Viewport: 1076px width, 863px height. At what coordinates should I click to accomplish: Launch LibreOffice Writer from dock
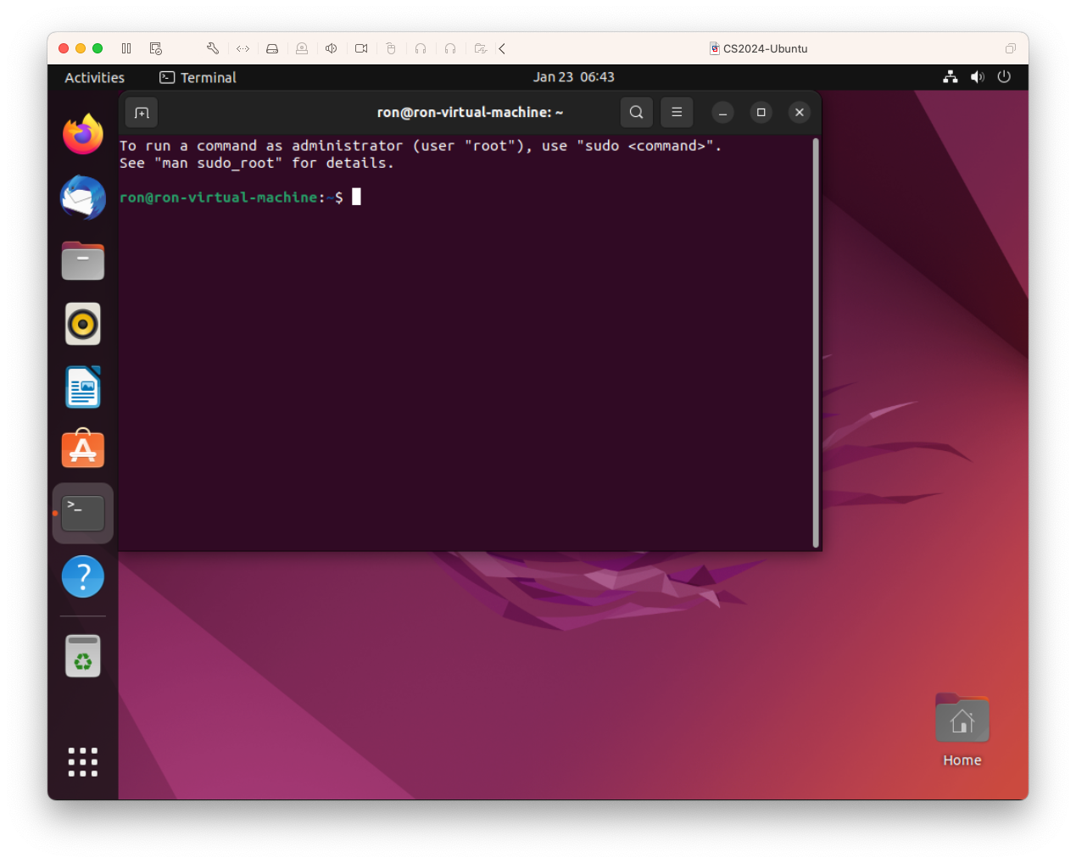(x=83, y=387)
